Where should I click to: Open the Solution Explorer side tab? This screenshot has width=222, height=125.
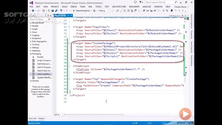[x=192, y=21]
